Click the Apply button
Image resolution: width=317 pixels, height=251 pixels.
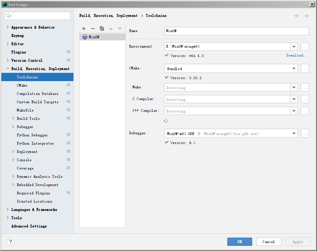point(298,242)
